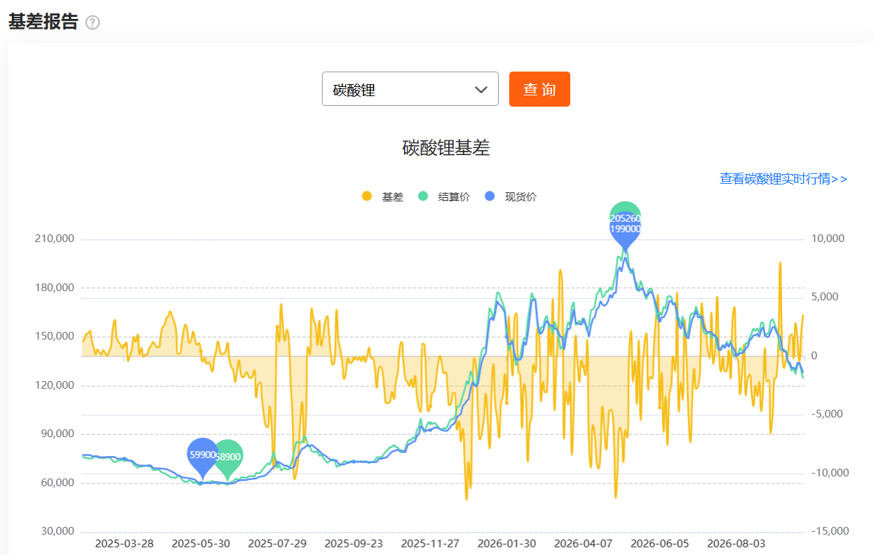Click the orange 查询 button
The image size is (874, 555).
coord(539,89)
